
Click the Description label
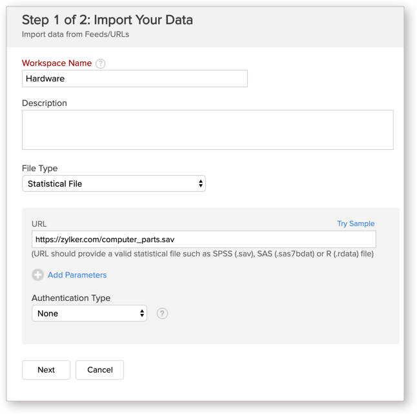tap(45, 103)
